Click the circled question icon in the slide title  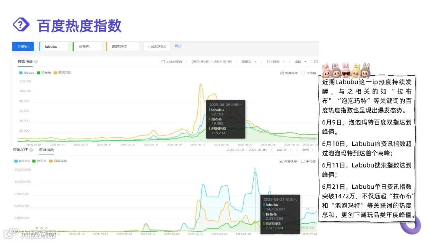point(21,25)
